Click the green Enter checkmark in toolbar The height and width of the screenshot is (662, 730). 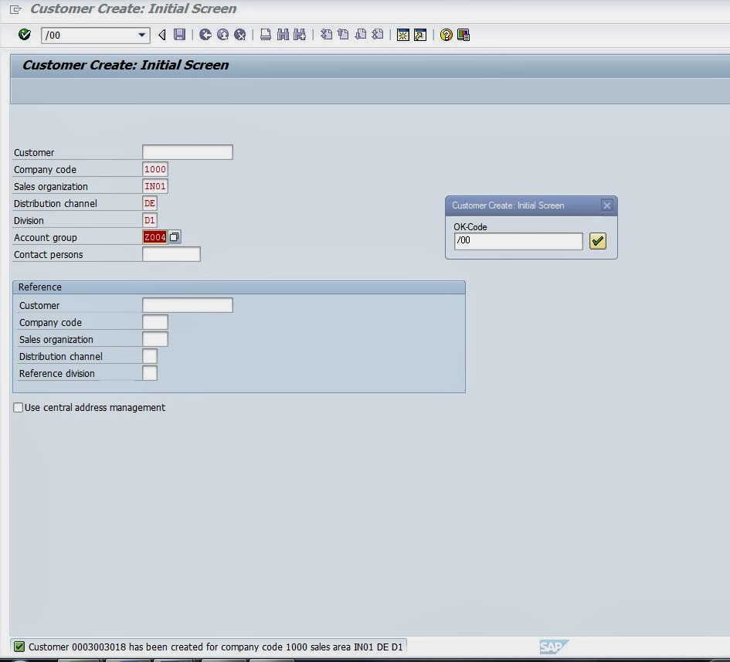coord(25,35)
